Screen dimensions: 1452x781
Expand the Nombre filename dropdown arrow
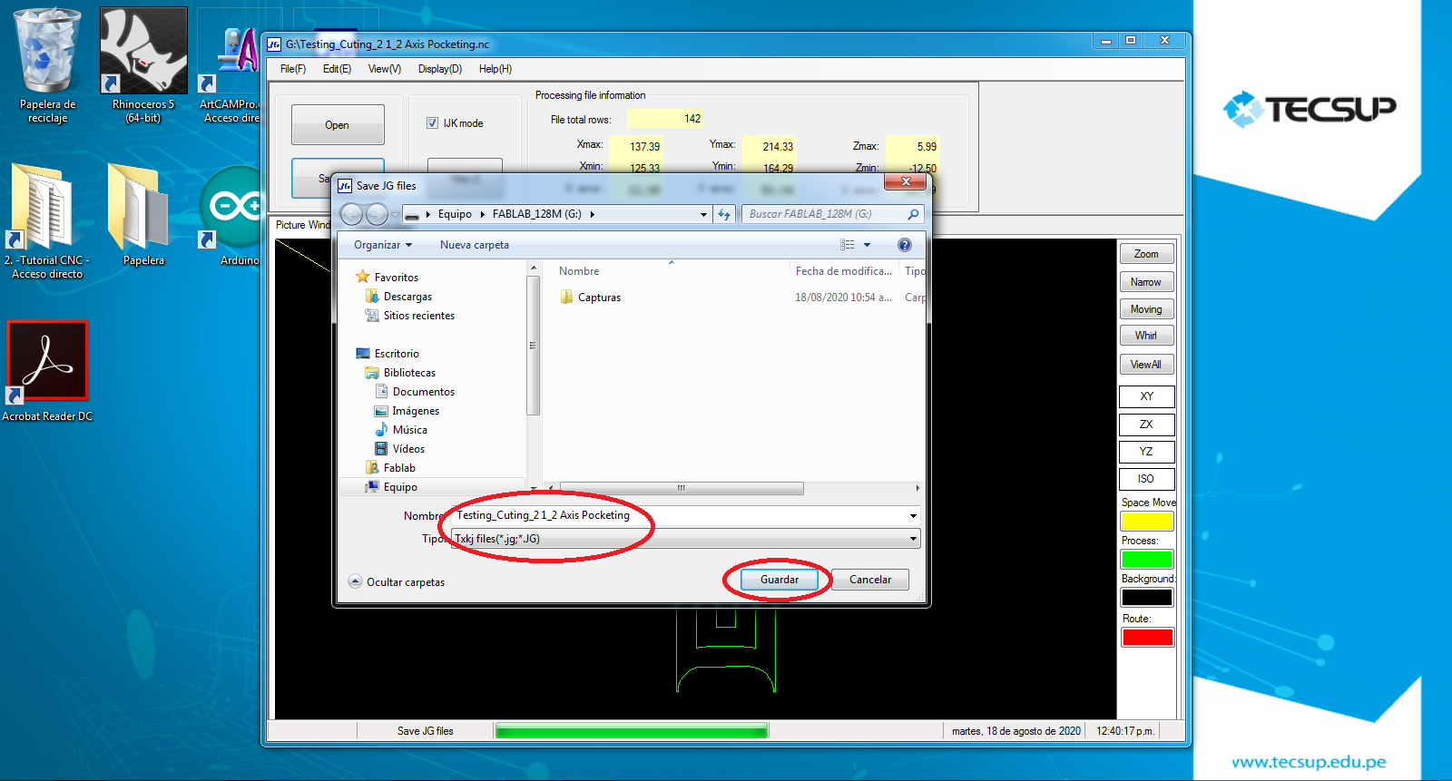coord(913,516)
